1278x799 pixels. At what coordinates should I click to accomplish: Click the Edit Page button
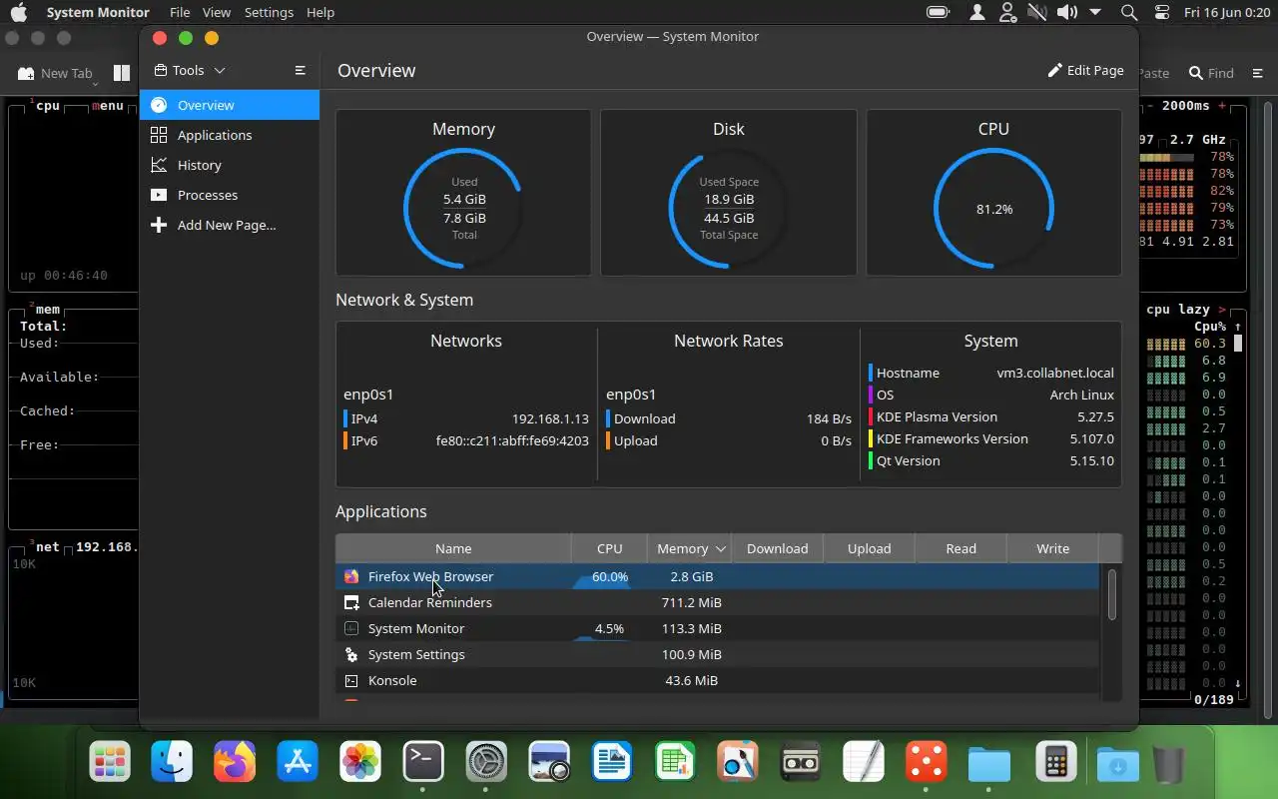(1085, 70)
